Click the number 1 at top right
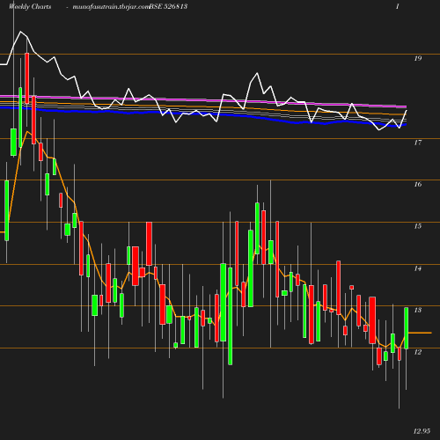Screen dimensions: 440x440 (x=398, y=6)
